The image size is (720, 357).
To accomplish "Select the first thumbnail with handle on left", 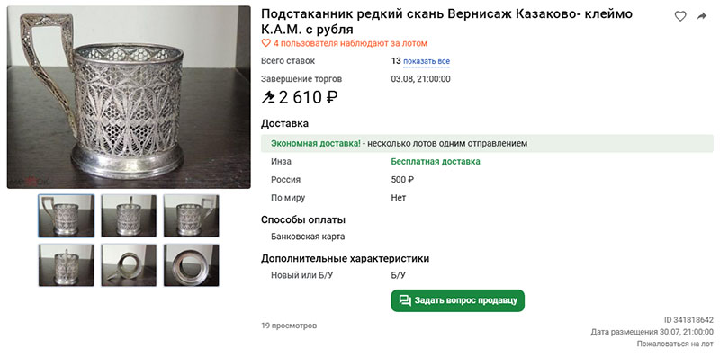I will [66, 216].
